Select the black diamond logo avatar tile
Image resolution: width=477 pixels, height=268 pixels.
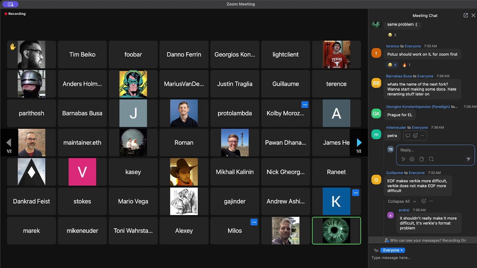[x=32, y=172]
